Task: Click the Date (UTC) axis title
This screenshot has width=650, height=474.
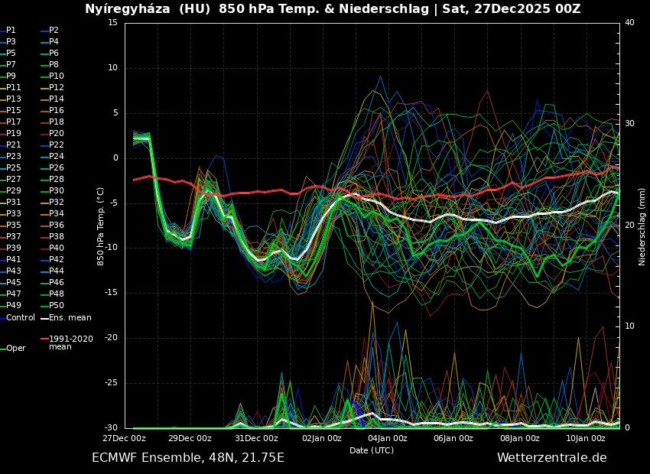Action: click(x=372, y=450)
